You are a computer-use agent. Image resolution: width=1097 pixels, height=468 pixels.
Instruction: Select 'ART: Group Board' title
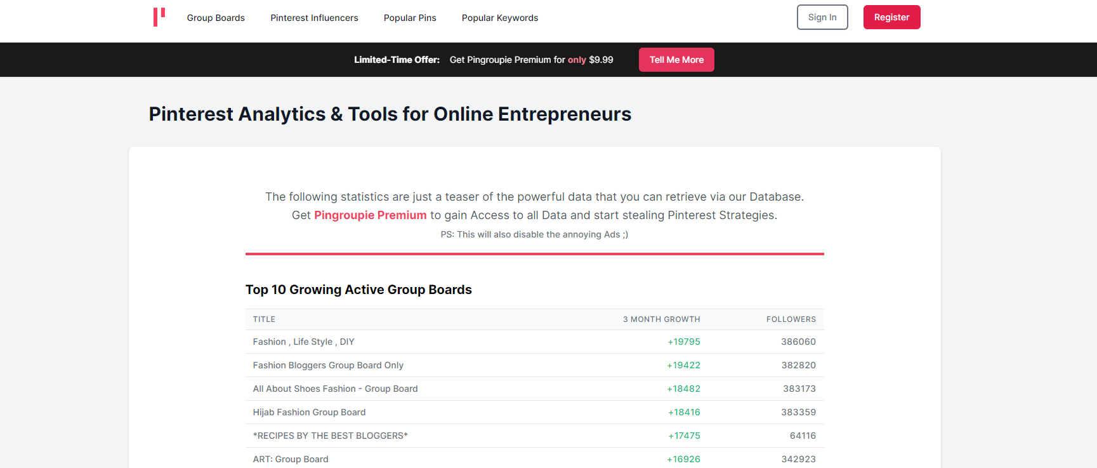[291, 459]
